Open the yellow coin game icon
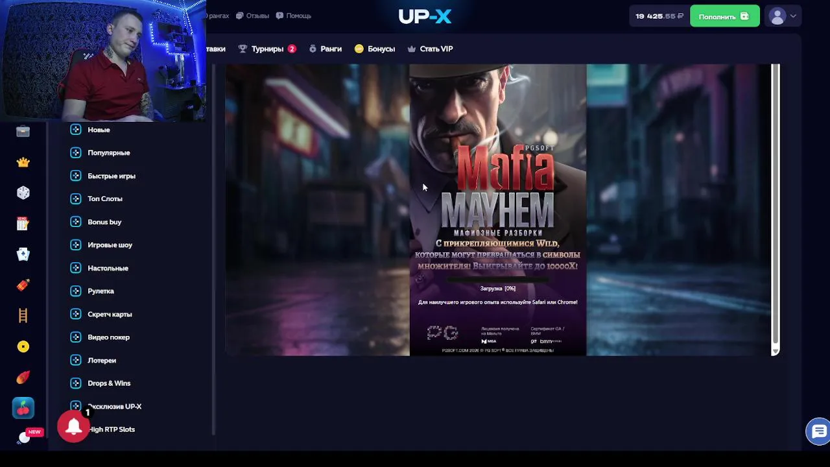 pos(23,346)
